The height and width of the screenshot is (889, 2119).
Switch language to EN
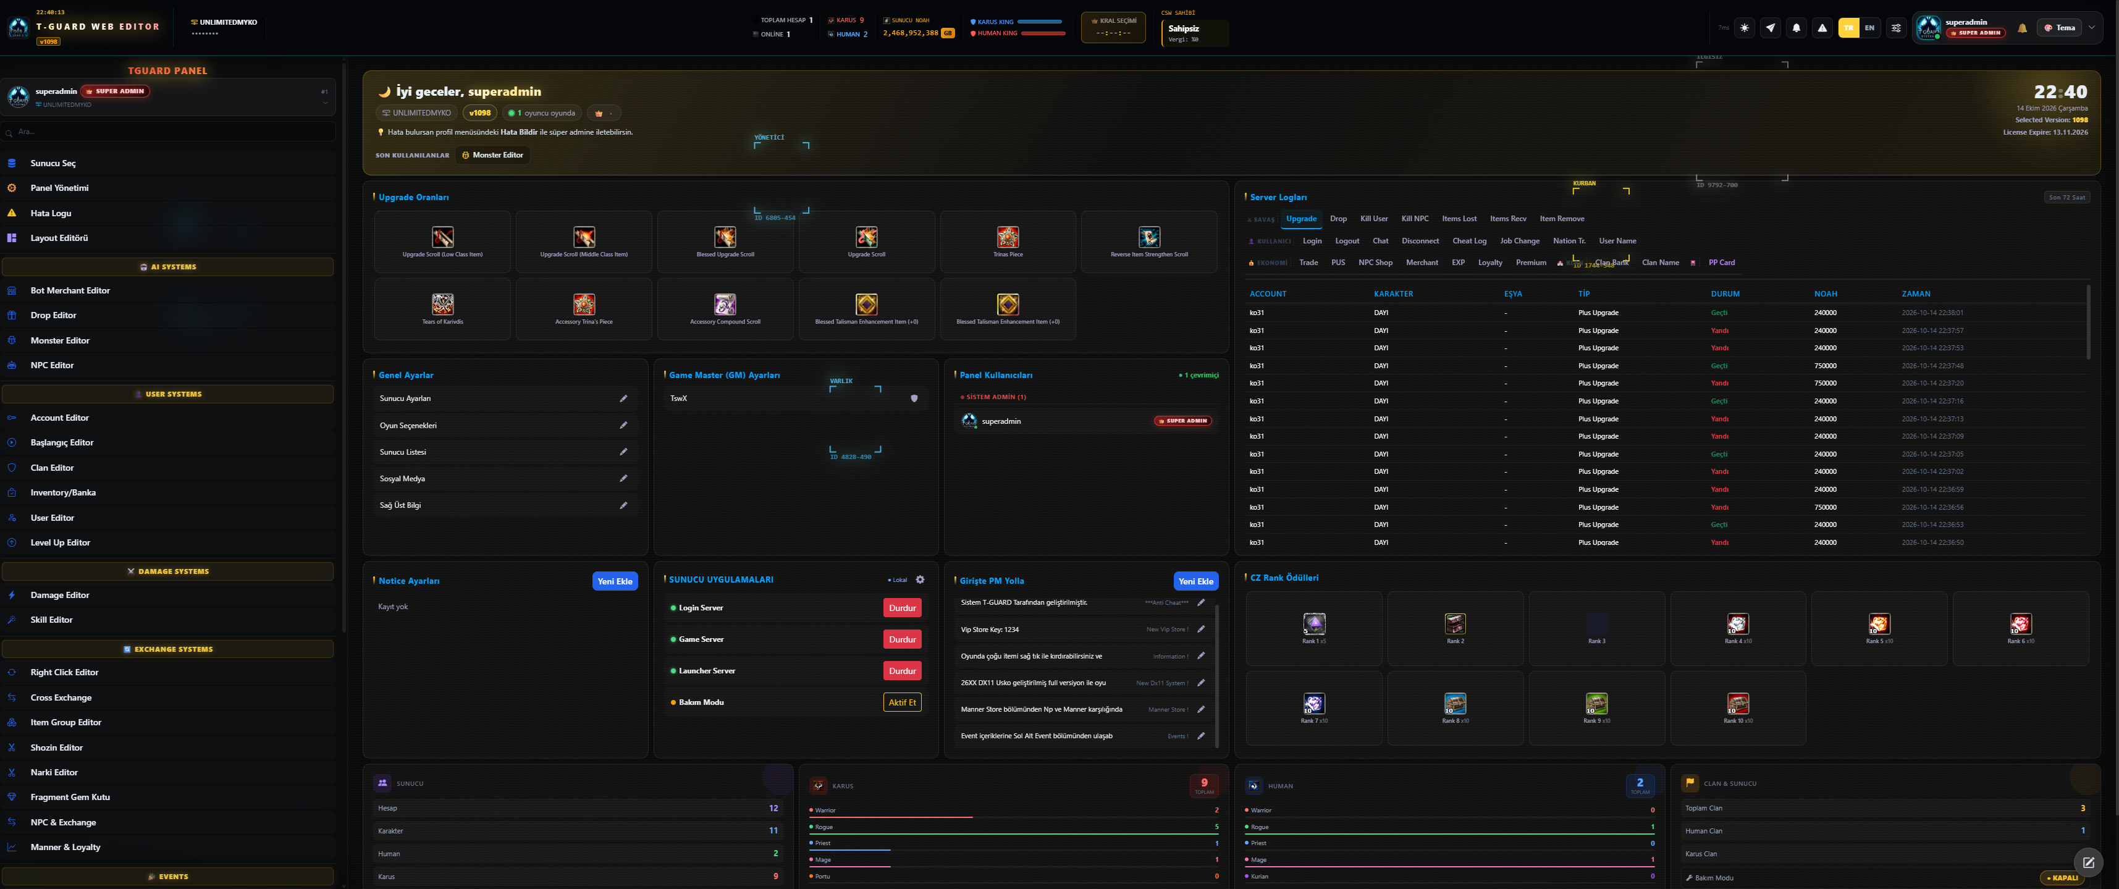pyautogui.click(x=1869, y=28)
